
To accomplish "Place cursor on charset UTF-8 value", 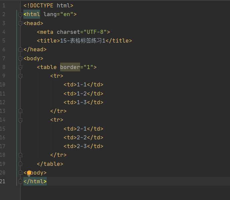I will [95, 32].
